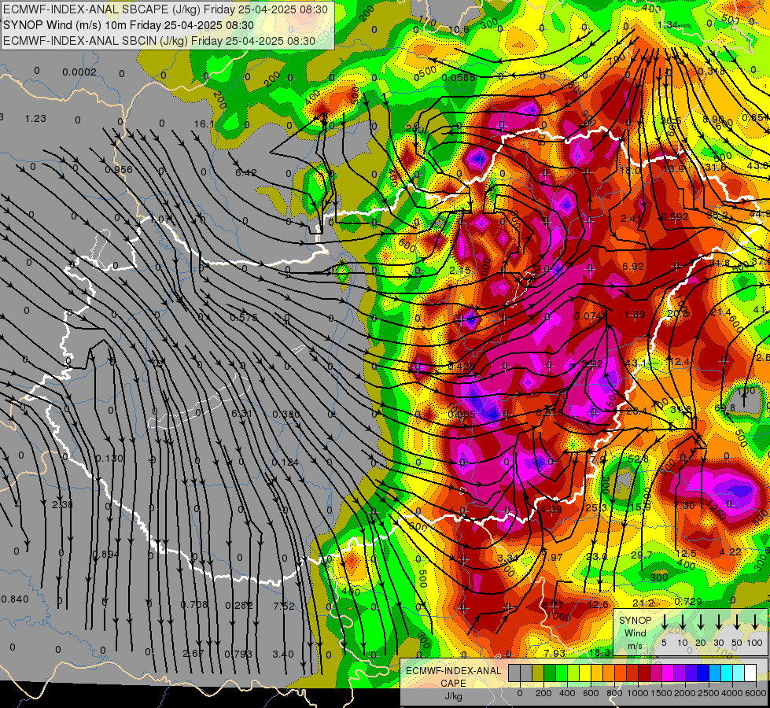Click the station value 0.956
770x708 pixels.
[118, 169]
